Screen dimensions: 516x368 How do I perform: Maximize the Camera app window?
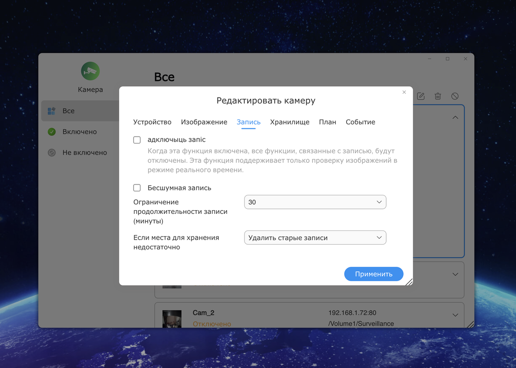tap(447, 59)
